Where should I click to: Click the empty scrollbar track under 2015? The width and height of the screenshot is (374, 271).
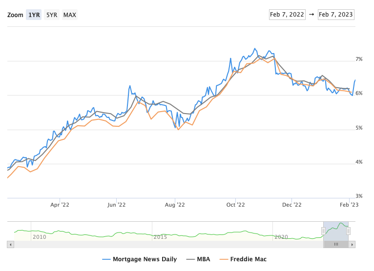tap(161, 244)
